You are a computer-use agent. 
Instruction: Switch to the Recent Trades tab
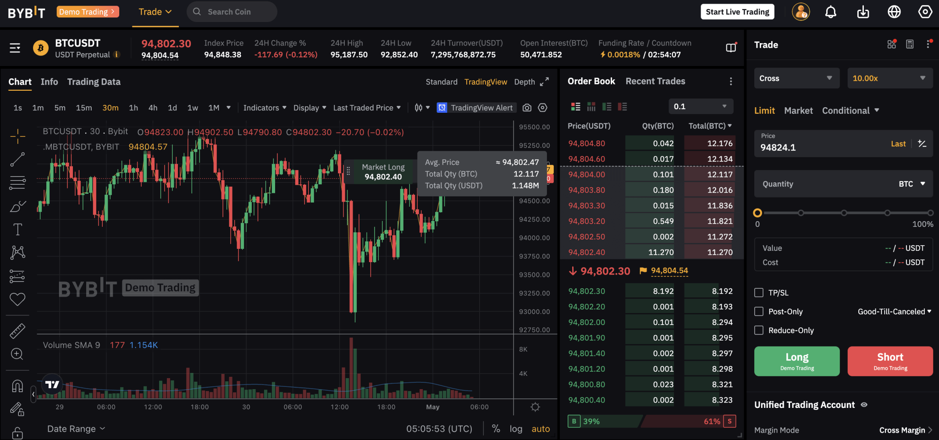(655, 81)
